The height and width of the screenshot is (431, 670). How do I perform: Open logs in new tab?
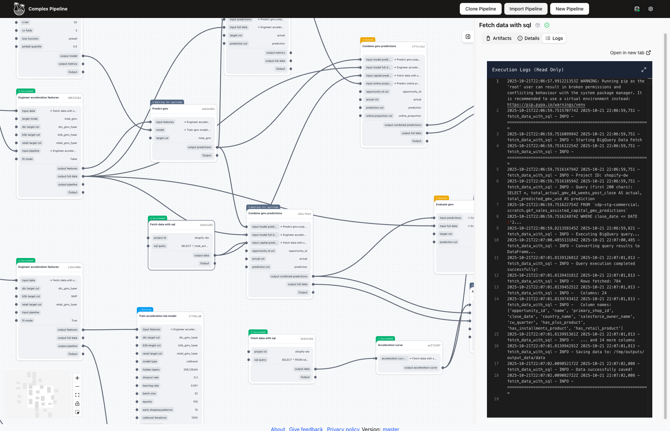[630, 53]
